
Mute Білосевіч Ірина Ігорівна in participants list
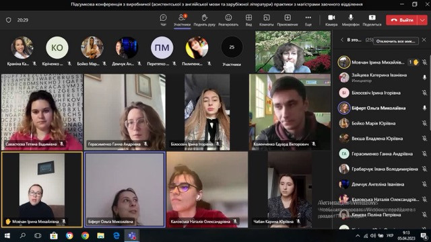pos(424,93)
